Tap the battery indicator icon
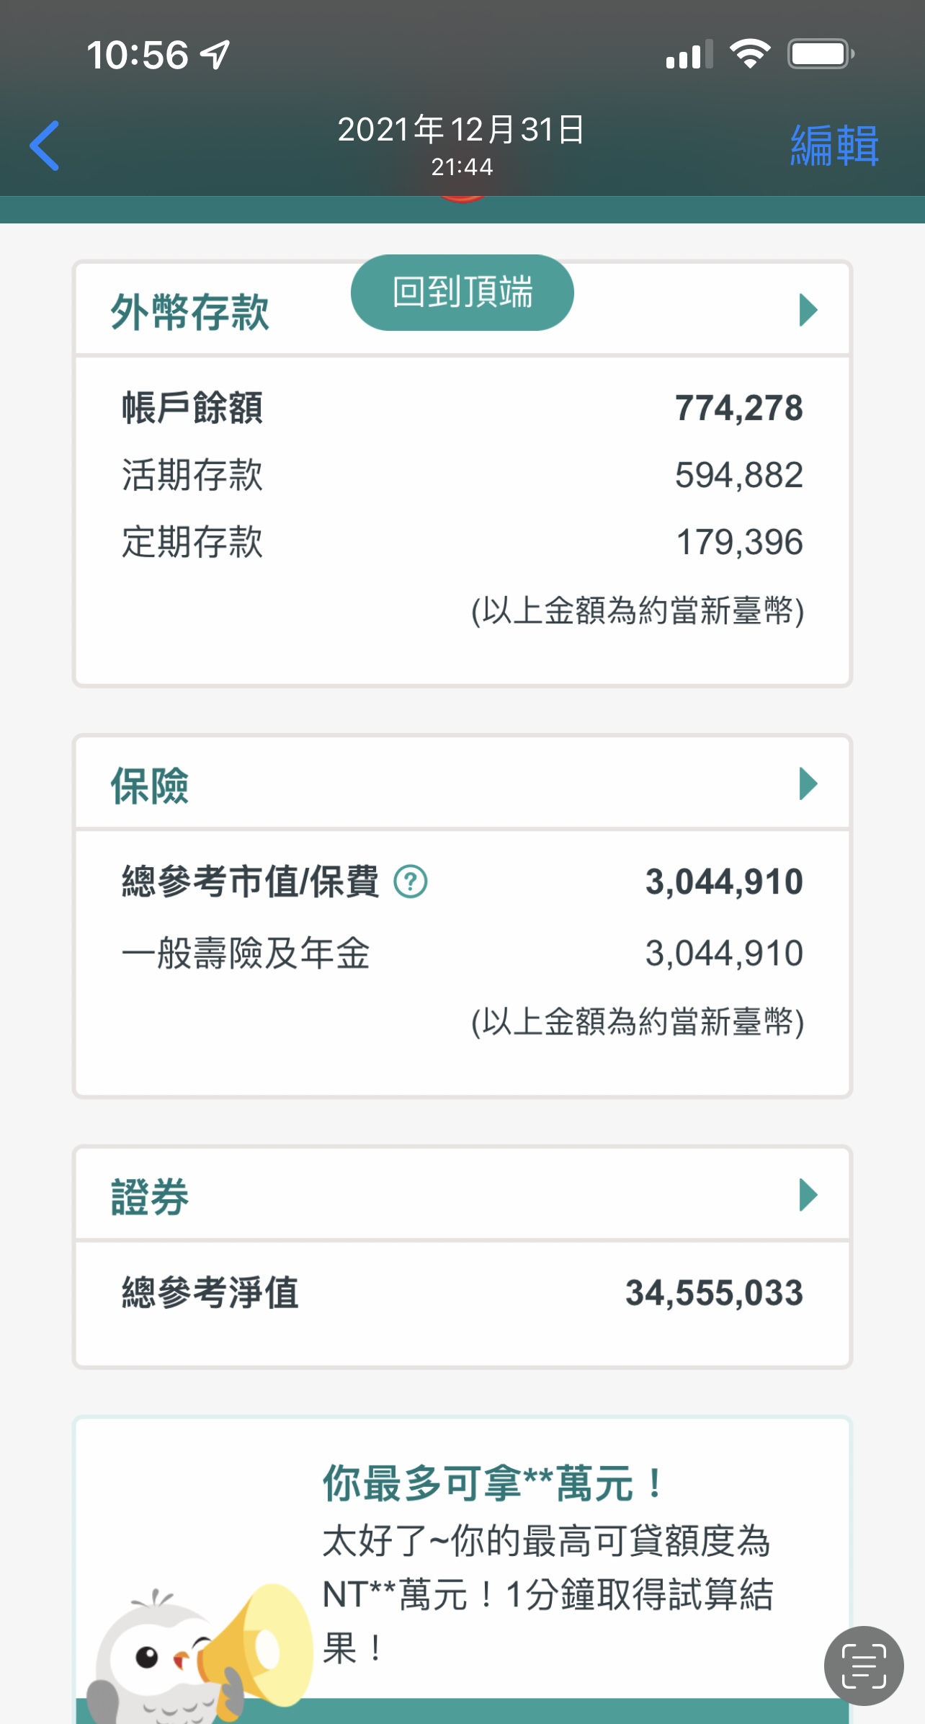Image resolution: width=925 pixels, height=1724 pixels. pos(821,54)
